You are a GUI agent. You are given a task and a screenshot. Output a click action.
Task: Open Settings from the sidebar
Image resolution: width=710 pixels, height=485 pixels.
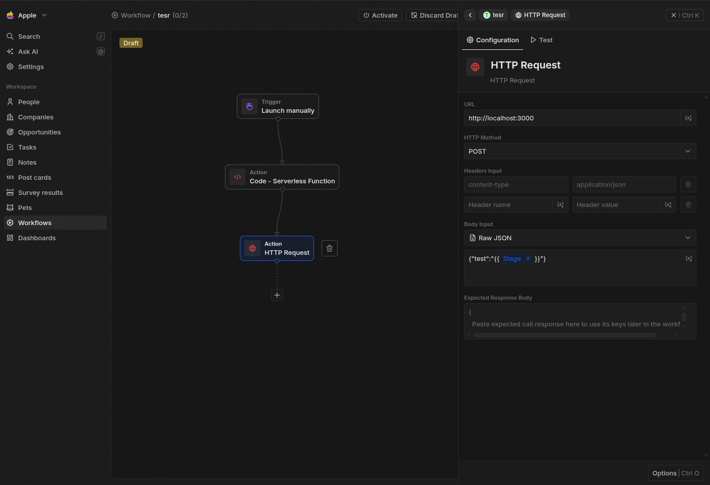point(55,66)
